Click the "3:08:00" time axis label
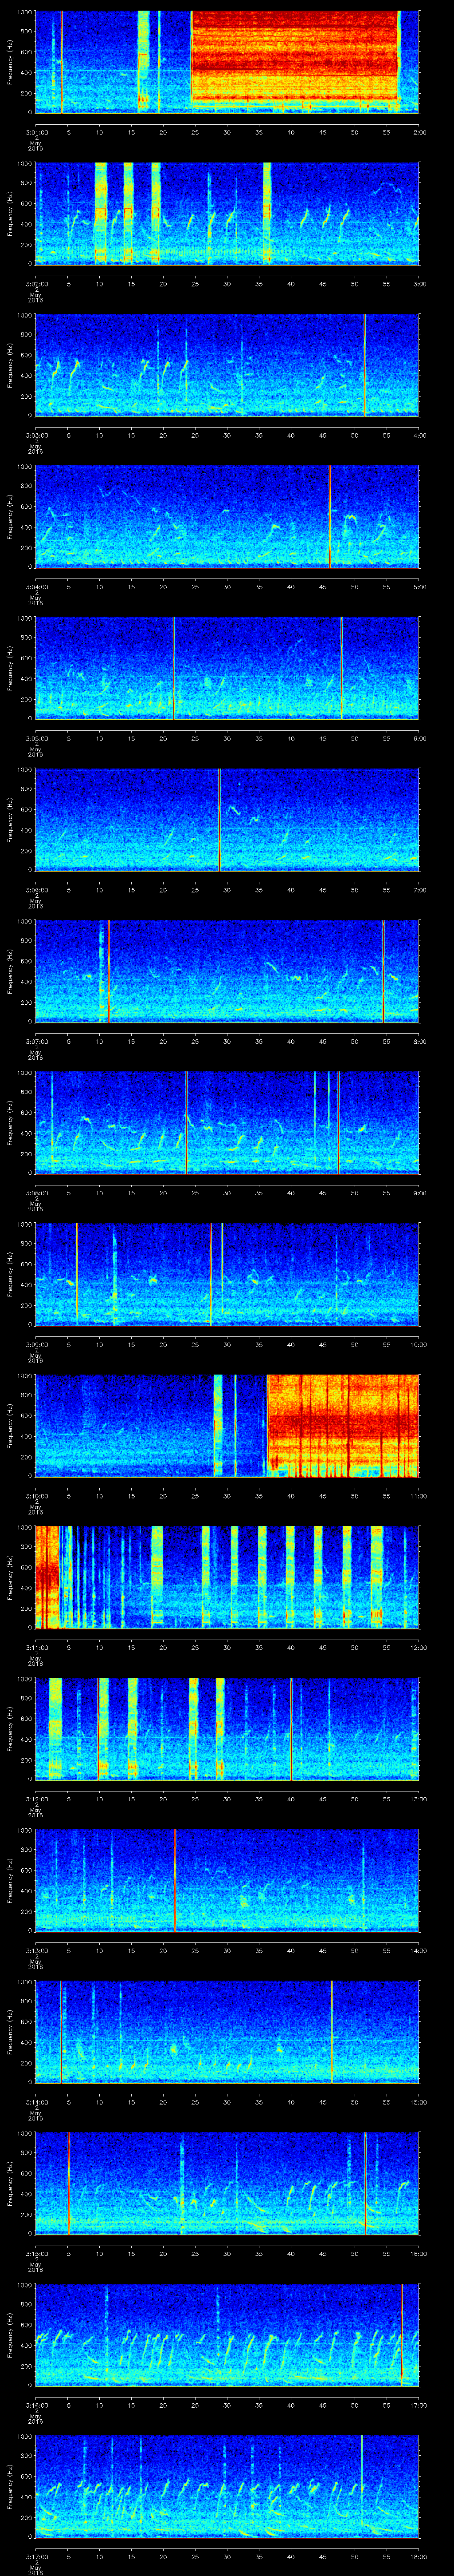 click(x=36, y=1193)
